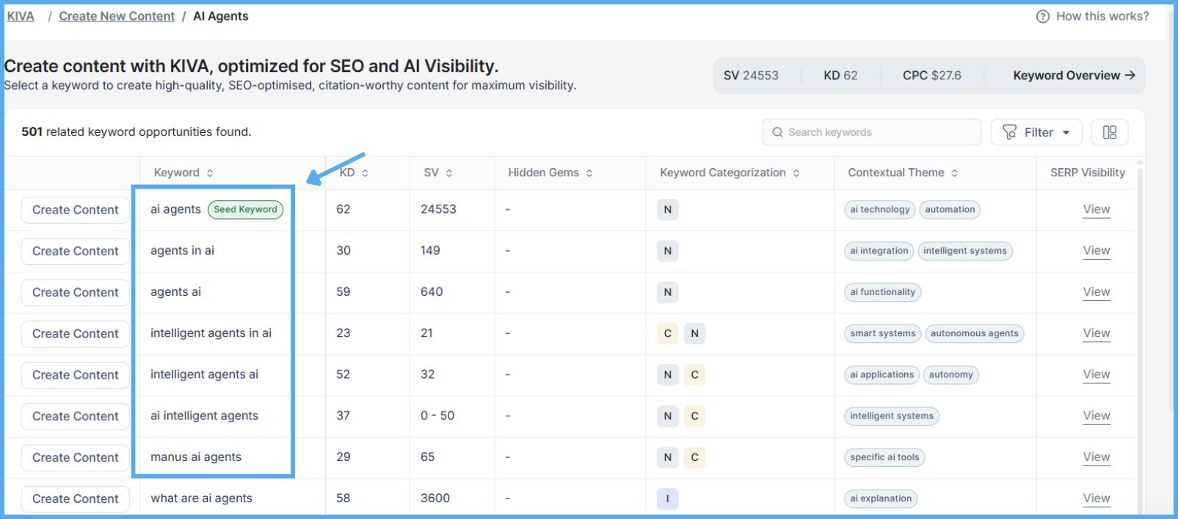Click the How this works help icon
This screenshot has width=1178, height=519.
pyautogui.click(x=1042, y=16)
